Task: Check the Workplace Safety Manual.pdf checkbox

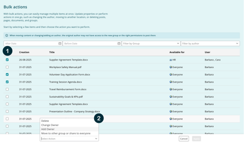Action: click(x=7, y=67)
